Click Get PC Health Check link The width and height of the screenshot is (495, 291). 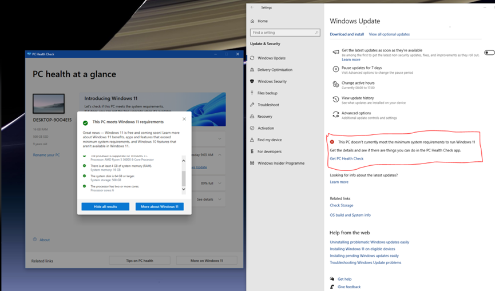pyautogui.click(x=347, y=158)
